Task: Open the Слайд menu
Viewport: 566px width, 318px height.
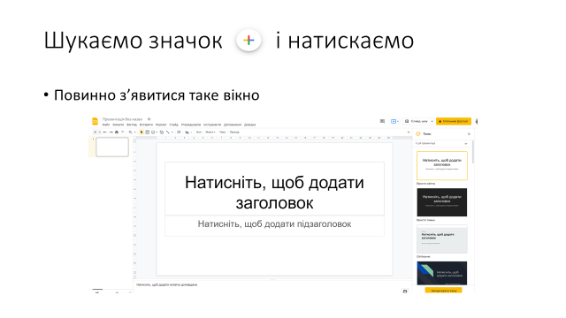Action: [173, 125]
